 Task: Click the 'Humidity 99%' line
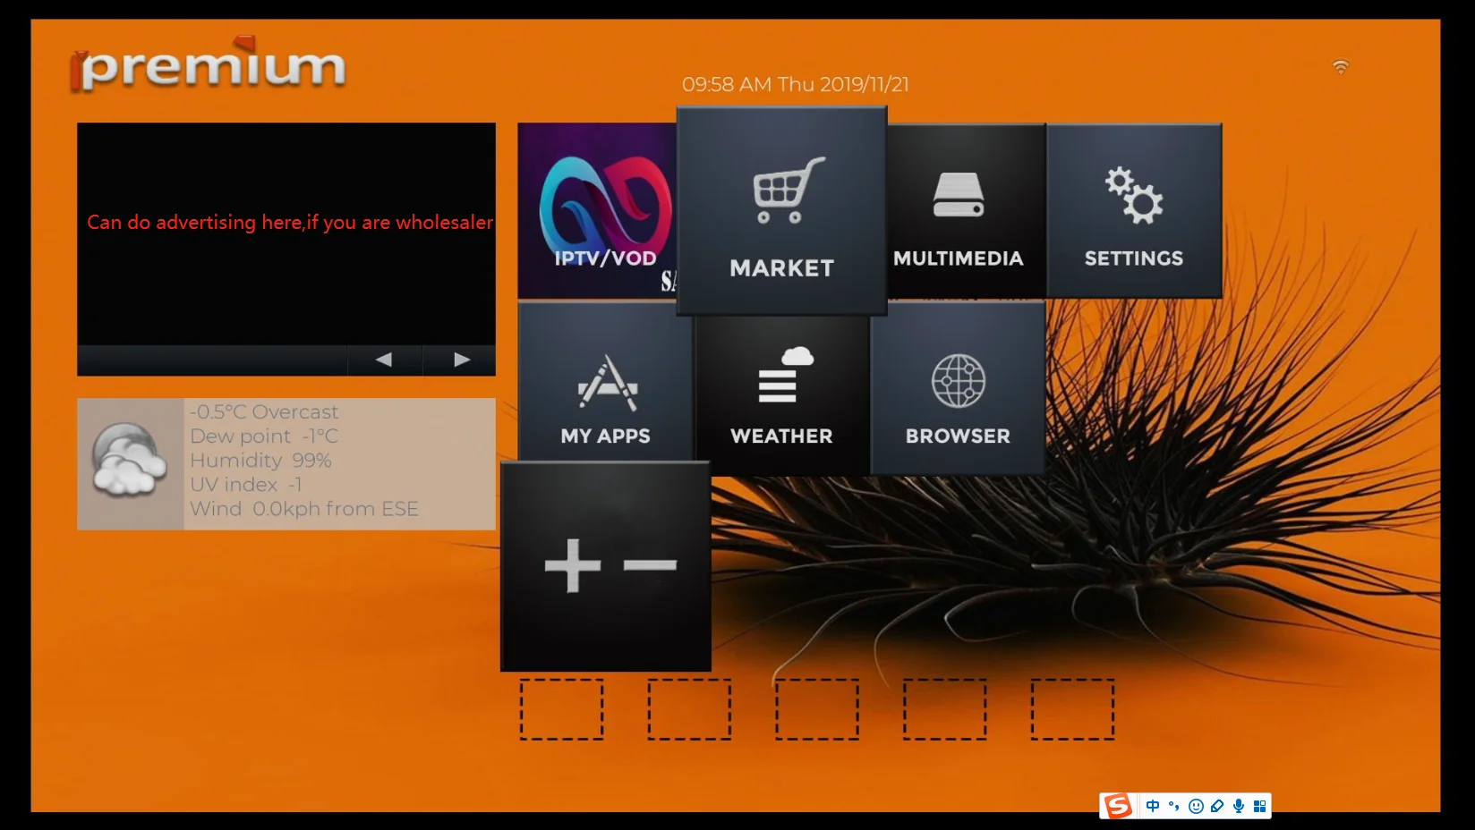[260, 461]
